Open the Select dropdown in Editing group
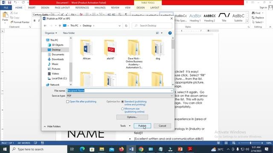The image size is (273, 153). click(x=258, y=22)
